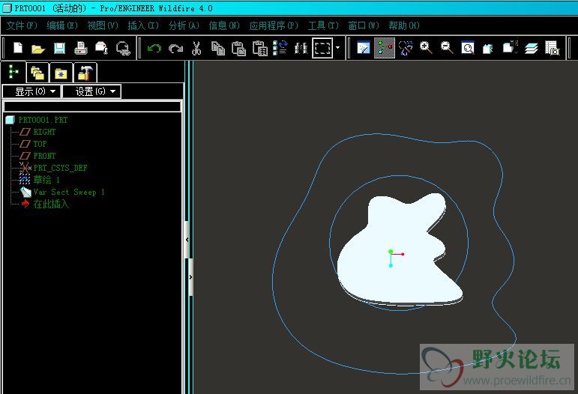
Task: Click the Paste Special icon
Action: point(260,48)
